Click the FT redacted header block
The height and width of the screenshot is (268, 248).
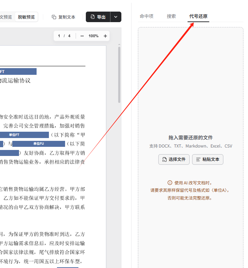(x=18, y=71)
